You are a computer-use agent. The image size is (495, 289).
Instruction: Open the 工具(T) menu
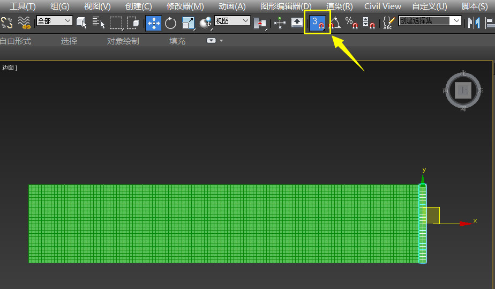point(22,6)
